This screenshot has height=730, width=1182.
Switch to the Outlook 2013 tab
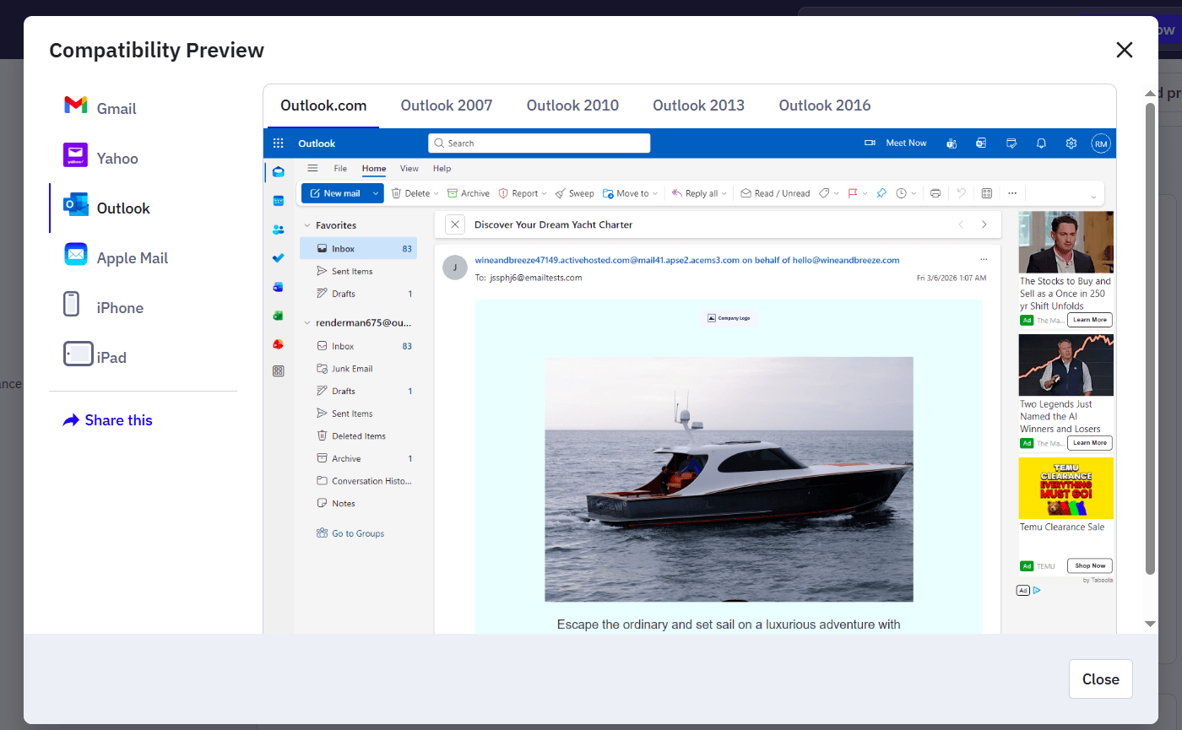[x=698, y=105]
